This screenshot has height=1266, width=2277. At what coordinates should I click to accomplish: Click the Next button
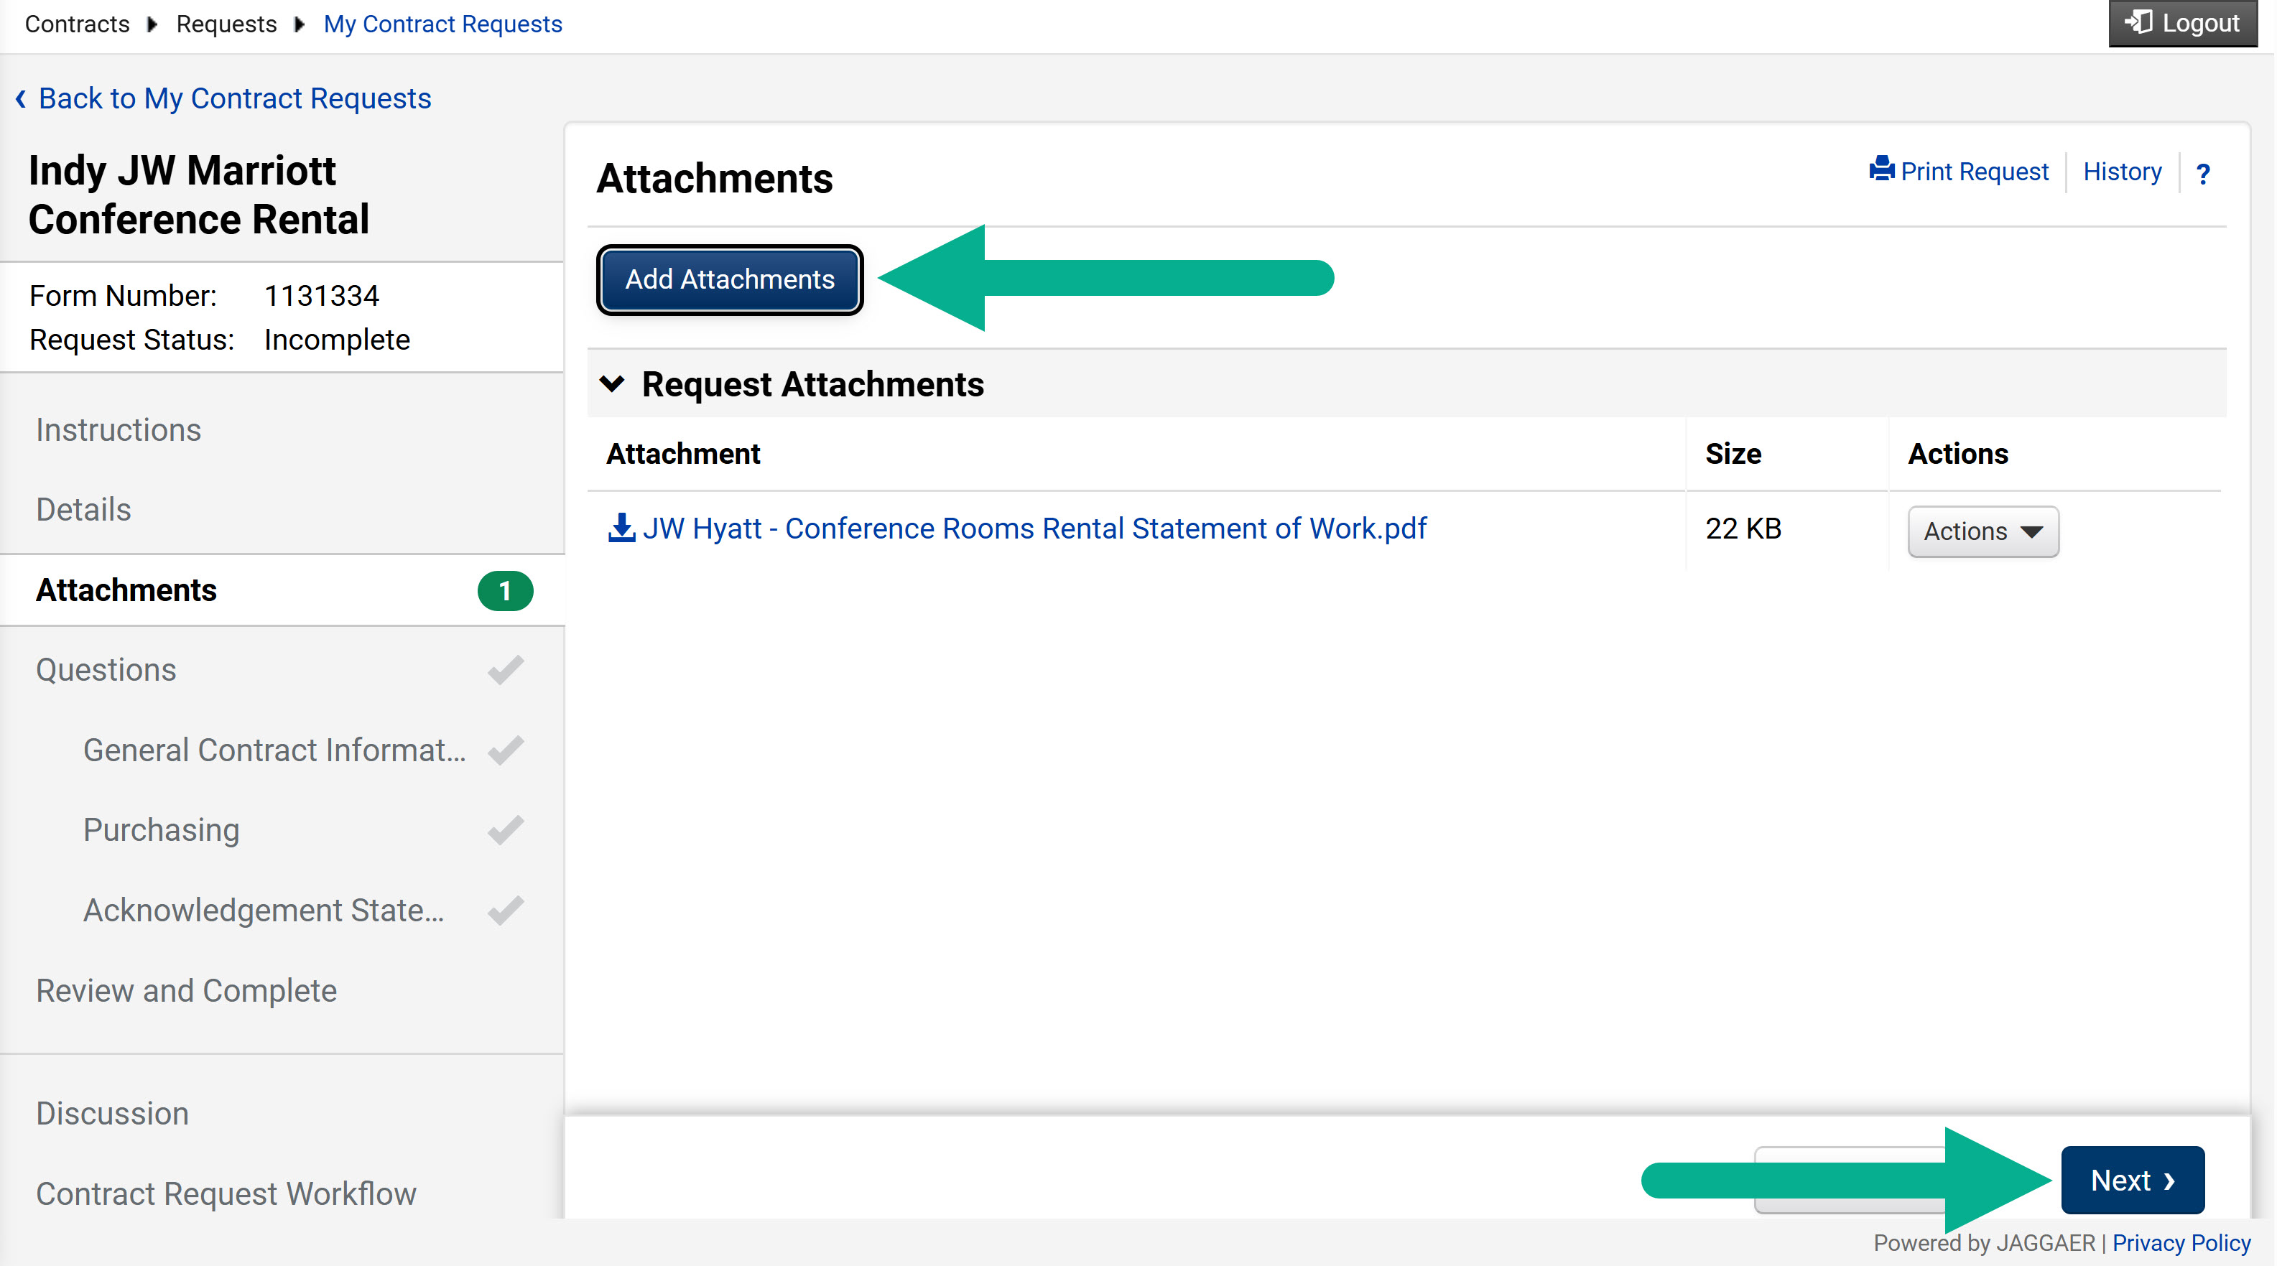pos(2132,1181)
